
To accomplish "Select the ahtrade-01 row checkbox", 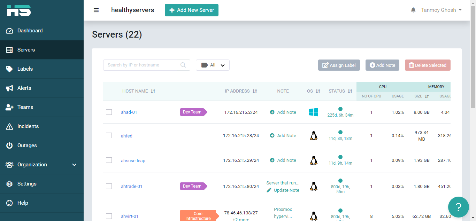I will (x=109, y=186).
